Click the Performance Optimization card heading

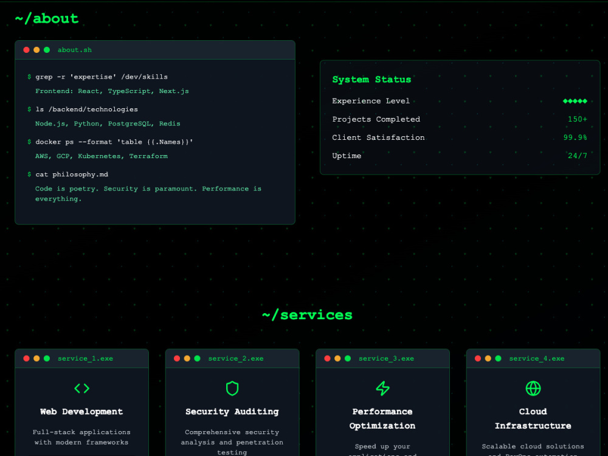point(382,418)
